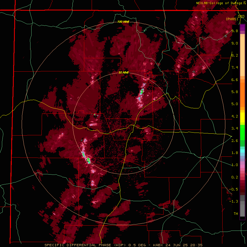Click the NEXLAB-College of DuPage credit text
Viewport: 247px width, 247px height.
[221, 3]
